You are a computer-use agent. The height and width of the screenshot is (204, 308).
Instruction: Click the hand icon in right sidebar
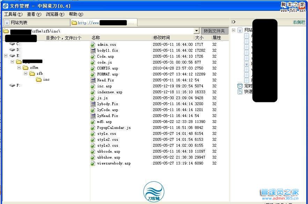[x=240, y=92]
